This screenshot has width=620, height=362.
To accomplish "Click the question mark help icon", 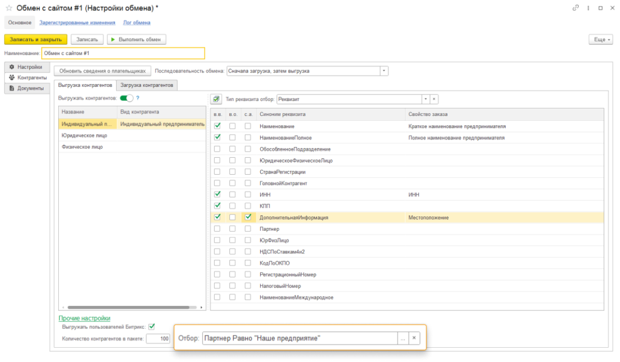I will click(x=138, y=98).
